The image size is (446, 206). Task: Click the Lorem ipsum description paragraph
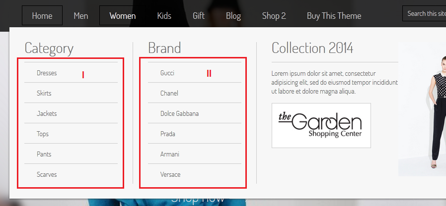tap(335, 83)
